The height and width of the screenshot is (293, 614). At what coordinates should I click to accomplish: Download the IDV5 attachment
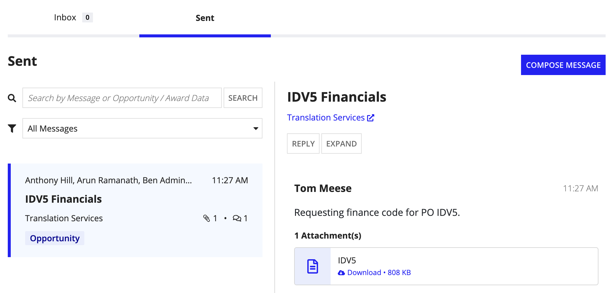pos(374,273)
